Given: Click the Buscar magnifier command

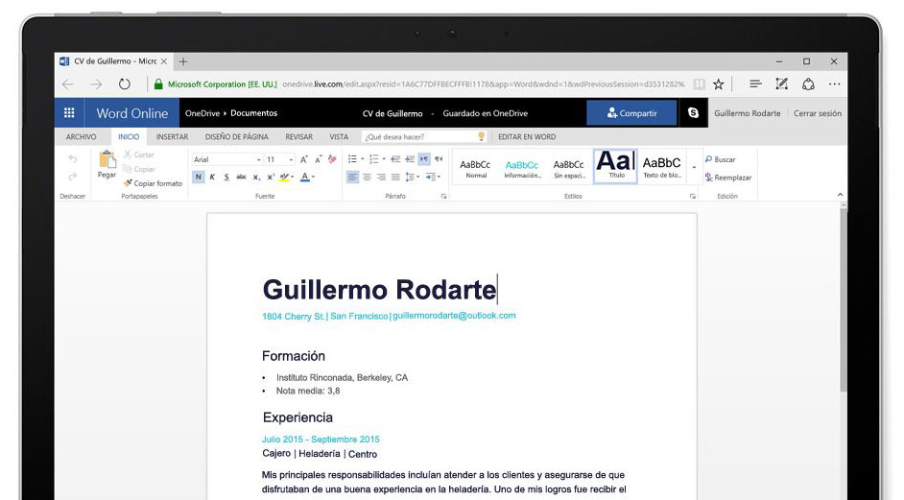Looking at the screenshot, I should [x=720, y=159].
